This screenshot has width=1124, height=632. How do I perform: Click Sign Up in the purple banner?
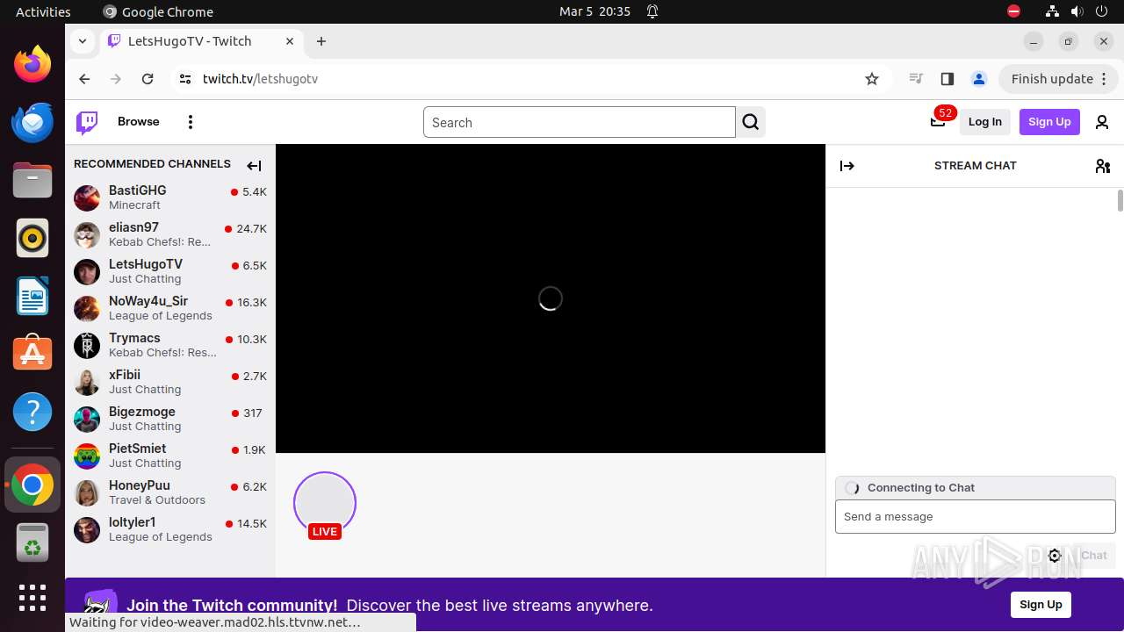1041,604
